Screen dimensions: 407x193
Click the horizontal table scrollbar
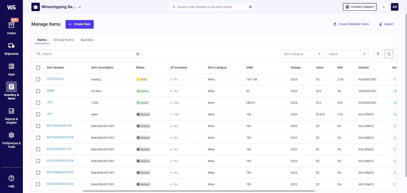pyautogui.click(x=199, y=191)
